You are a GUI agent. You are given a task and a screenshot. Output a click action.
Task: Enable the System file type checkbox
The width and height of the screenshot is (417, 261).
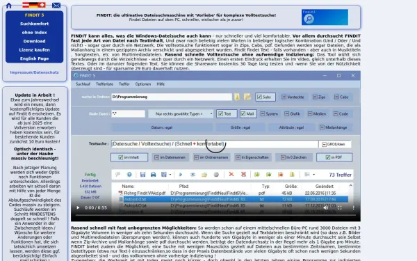(x=269, y=113)
